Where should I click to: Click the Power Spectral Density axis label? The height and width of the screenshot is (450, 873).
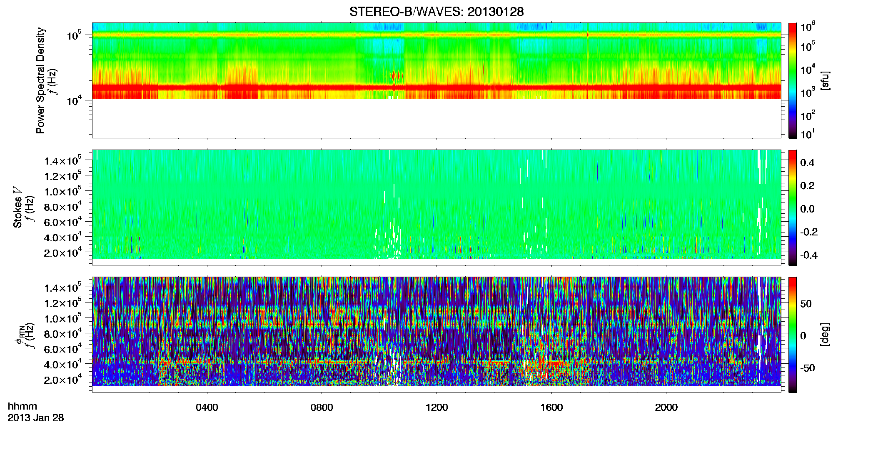40,80
